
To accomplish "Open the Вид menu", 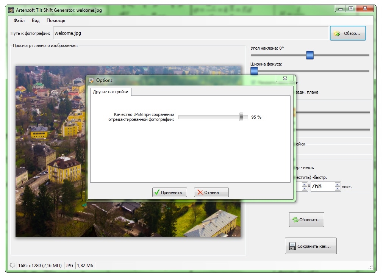I will click(36, 20).
